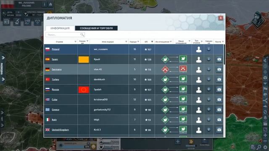This screenshot has width=269, height=151.
Task: Click Germany's war relation icon toward you
Action: 165,69
